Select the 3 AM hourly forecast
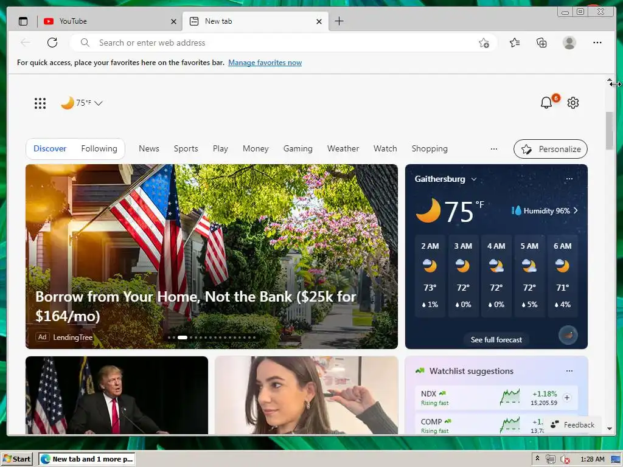Image resolution: width=623 pixels, height=467 pixels. pyautogui.click(x=463, y=275)
